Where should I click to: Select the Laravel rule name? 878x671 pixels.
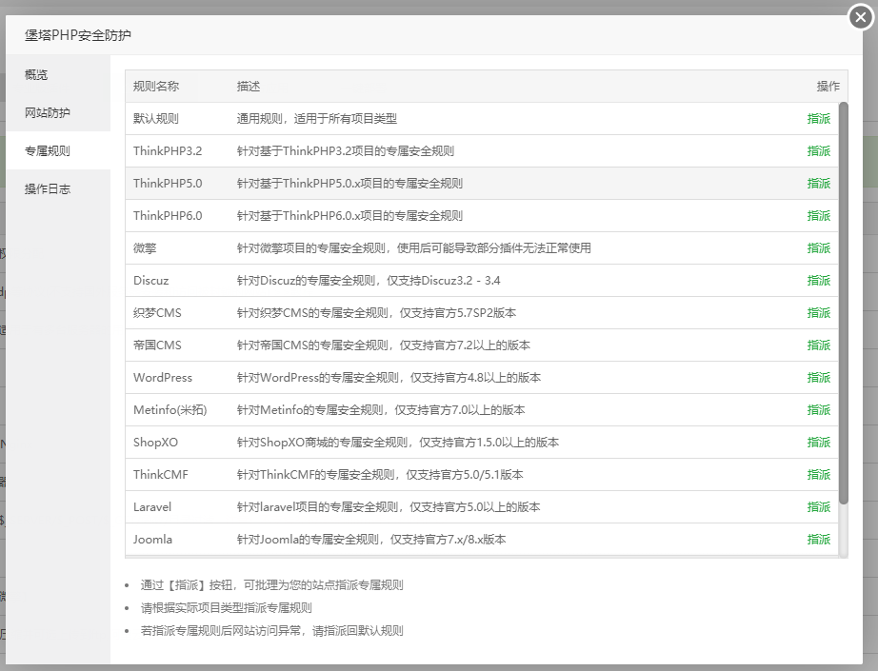click(x=151, y=507)
